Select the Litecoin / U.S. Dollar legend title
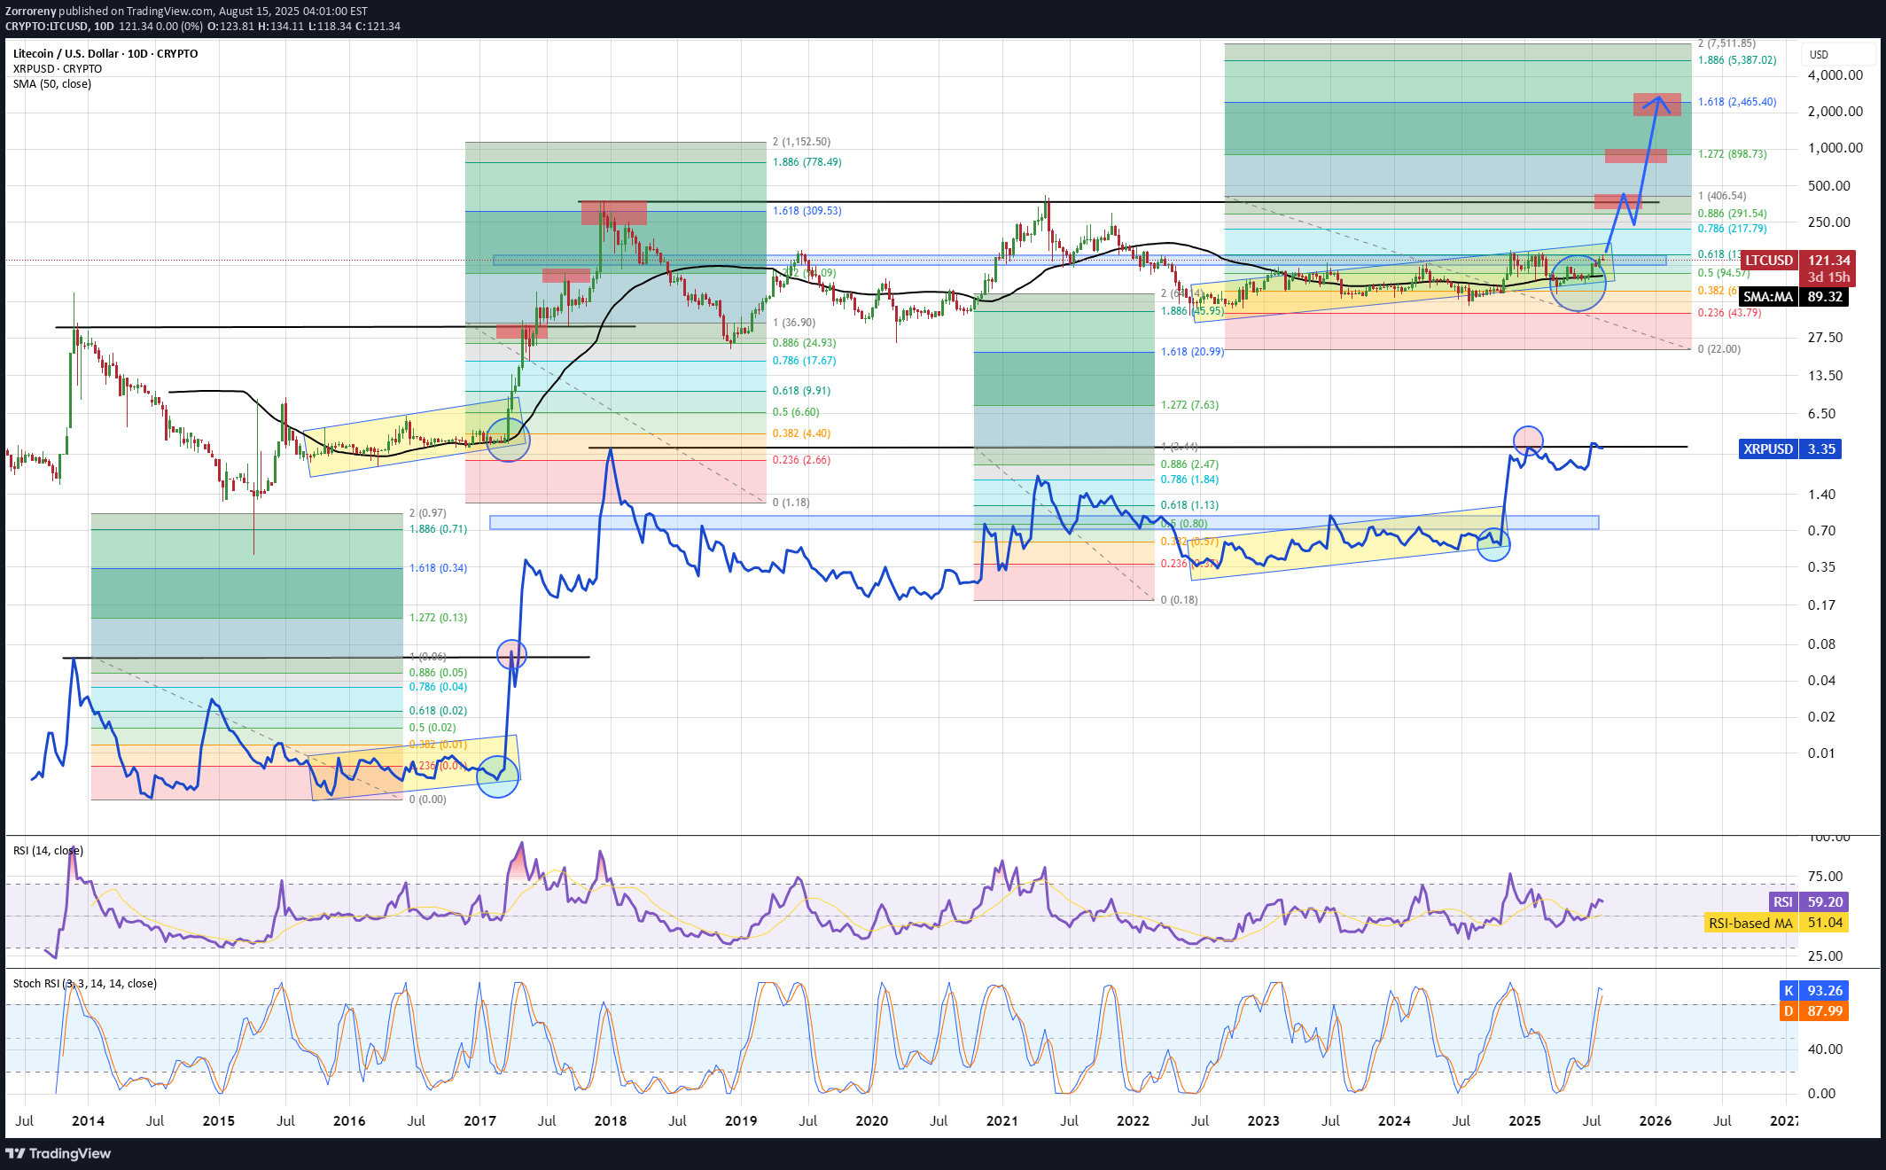The height and width of the screenshot is (1170, 1886). [105, 53]
